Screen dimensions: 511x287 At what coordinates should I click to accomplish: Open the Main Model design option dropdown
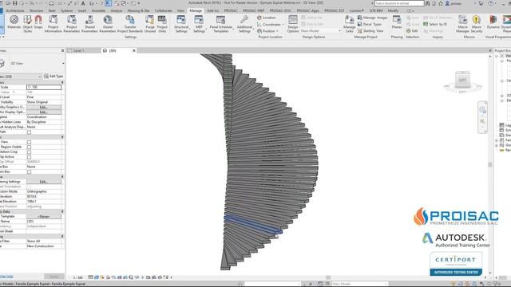pyautogui.click(x=321, y=31)
